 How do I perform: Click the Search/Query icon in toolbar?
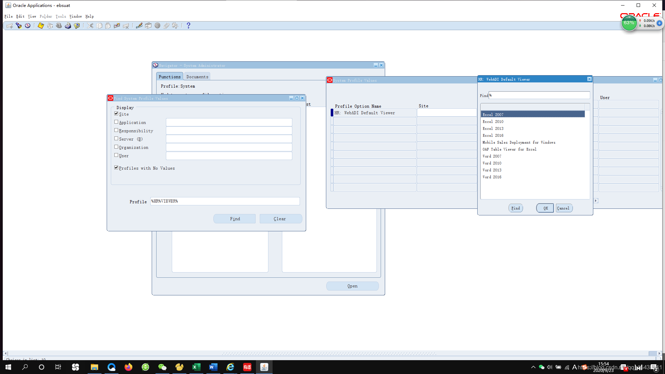[18, 26]
